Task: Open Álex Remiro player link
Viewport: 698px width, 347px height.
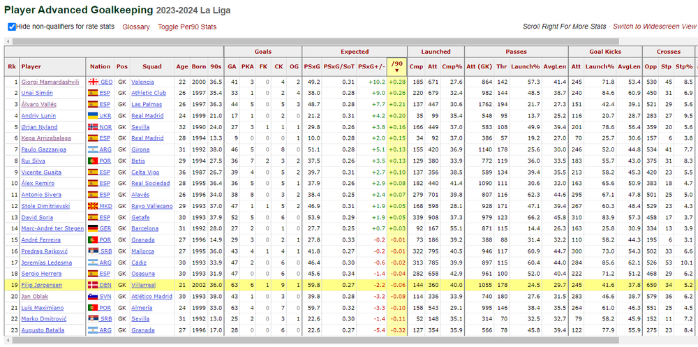Action: pos(38,184)
